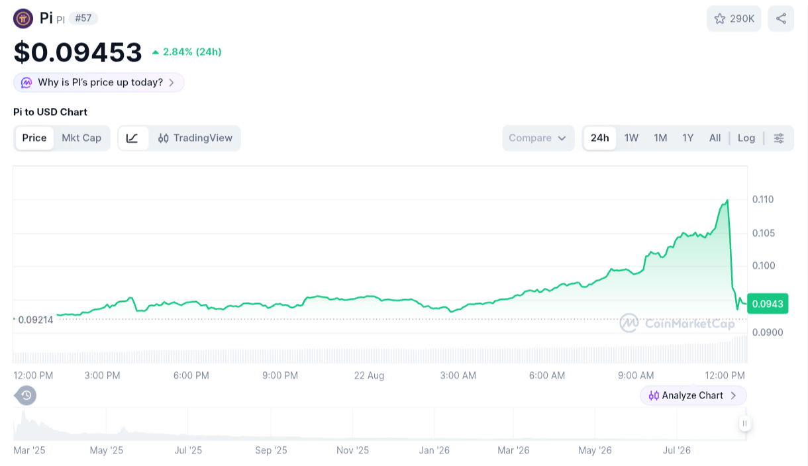Select the 1Y time range
808x466 pixels.
coord(688,138)
